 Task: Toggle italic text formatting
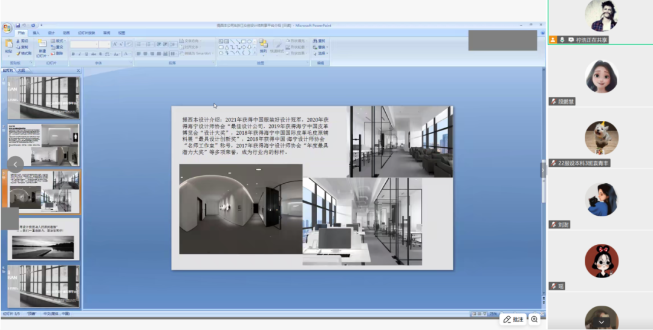[x=79, y=54]
